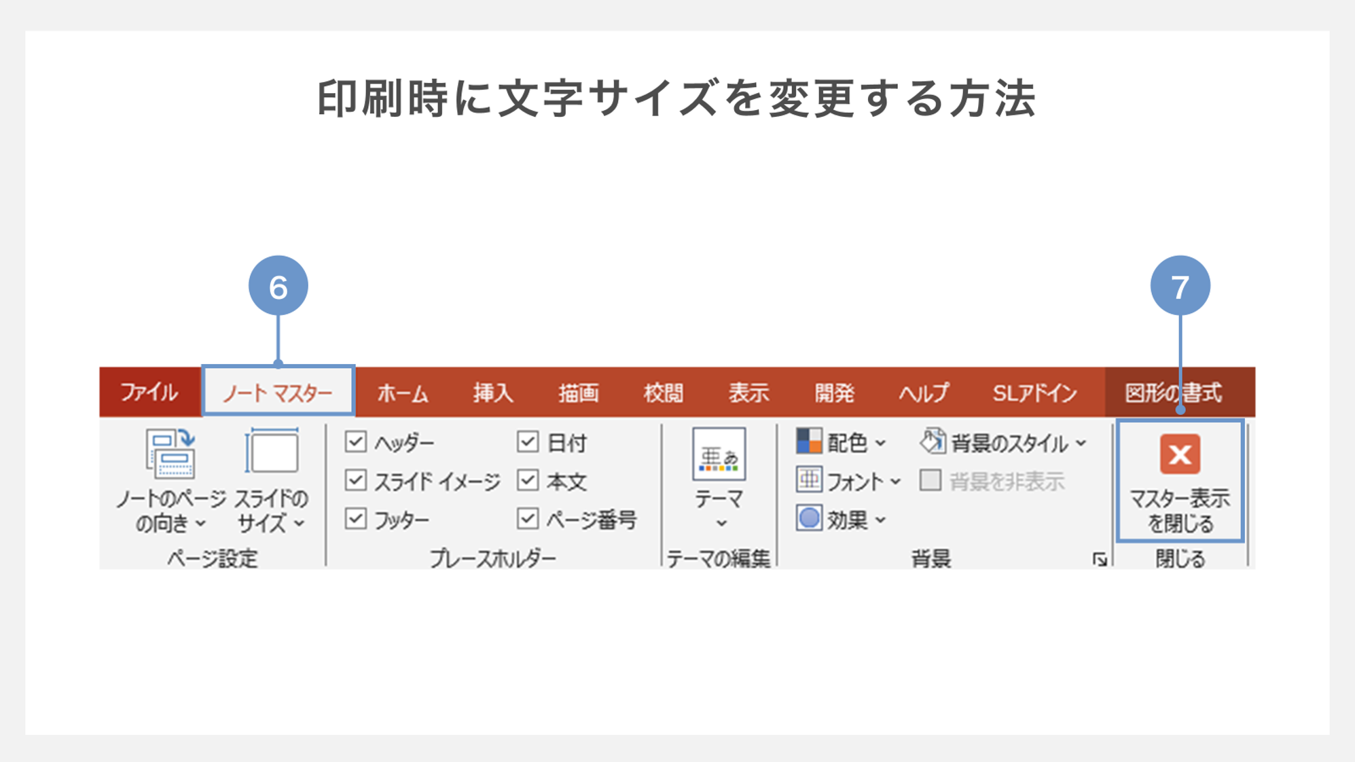The width and height of the screenshot is (1355, 762).
Task: Click the ページ設定 group label
Action: [213, 559]
